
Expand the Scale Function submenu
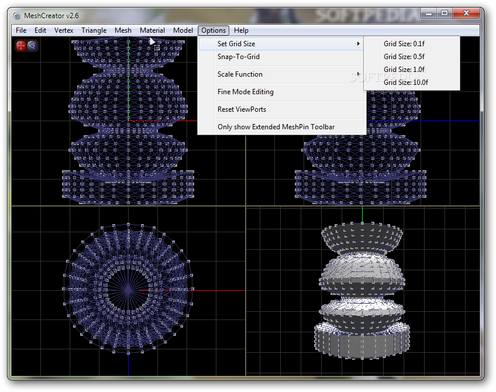coord(281,74)
